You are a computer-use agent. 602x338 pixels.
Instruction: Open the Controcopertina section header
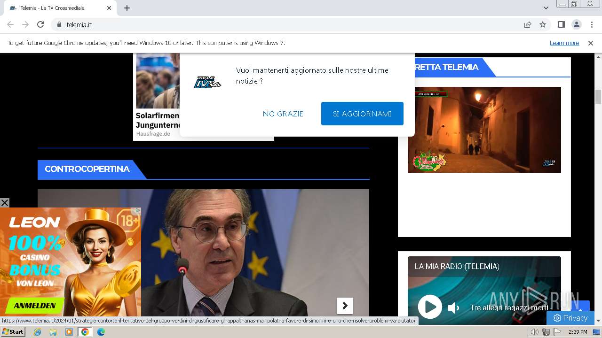click(87, 169)
